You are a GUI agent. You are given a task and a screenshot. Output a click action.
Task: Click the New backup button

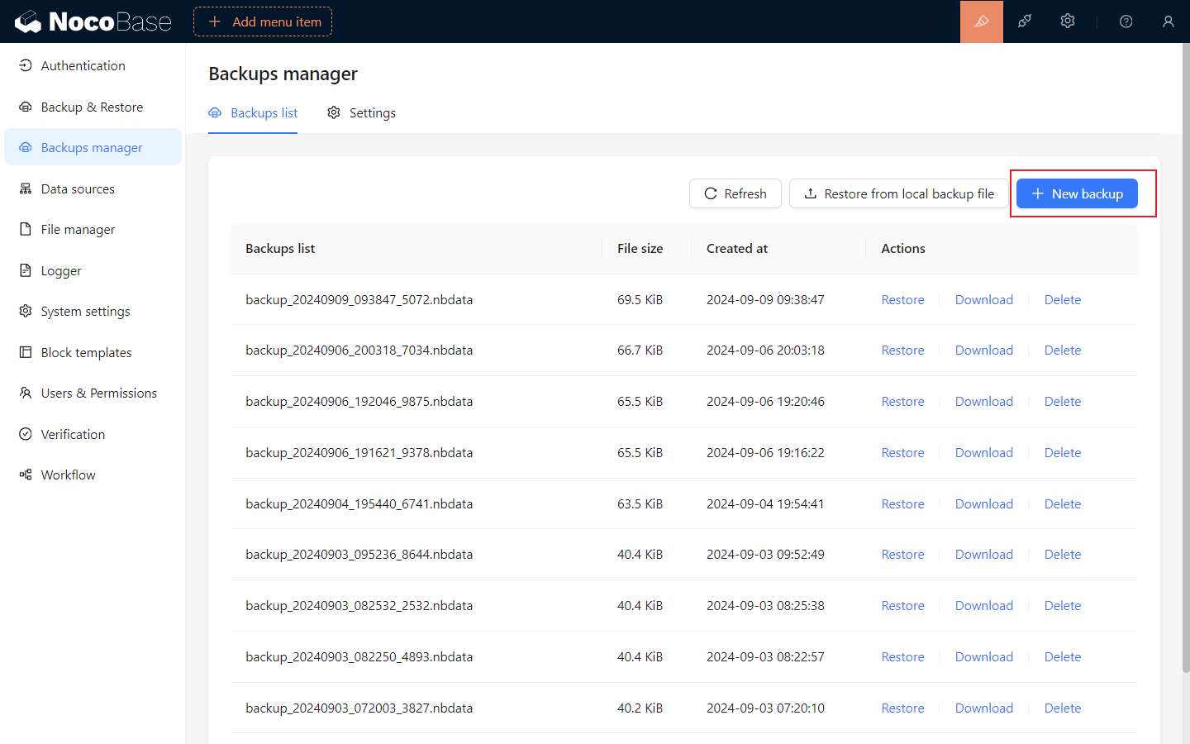point(1077,193)
